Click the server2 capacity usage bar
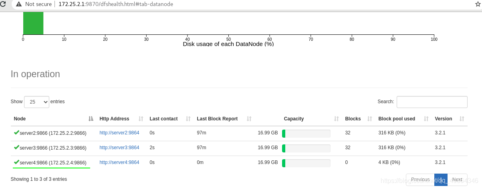This screenshot has width=482, height=188. tap(306, 134)
